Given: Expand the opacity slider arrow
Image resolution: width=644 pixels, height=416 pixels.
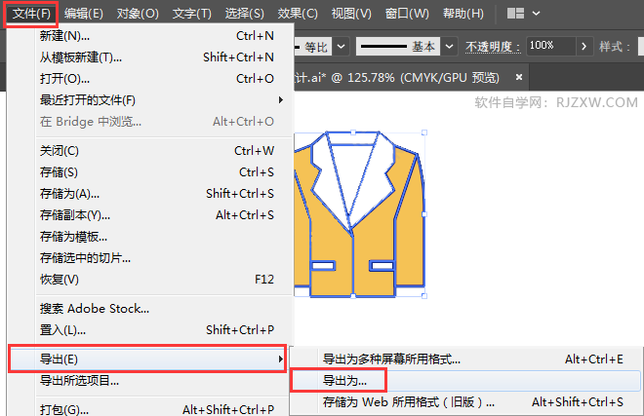Looking at the screenshot, I should pos(584,47).
